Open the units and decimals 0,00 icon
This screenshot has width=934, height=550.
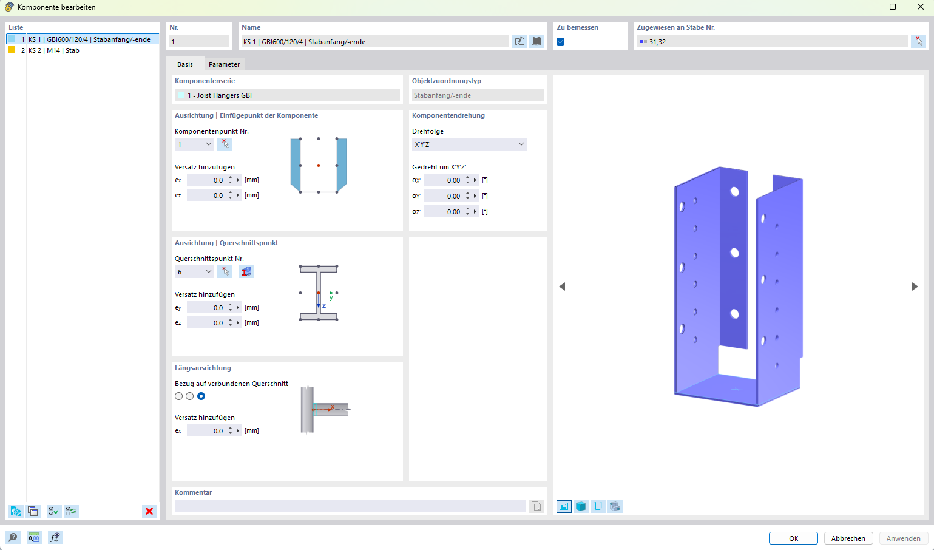[34, 537]
